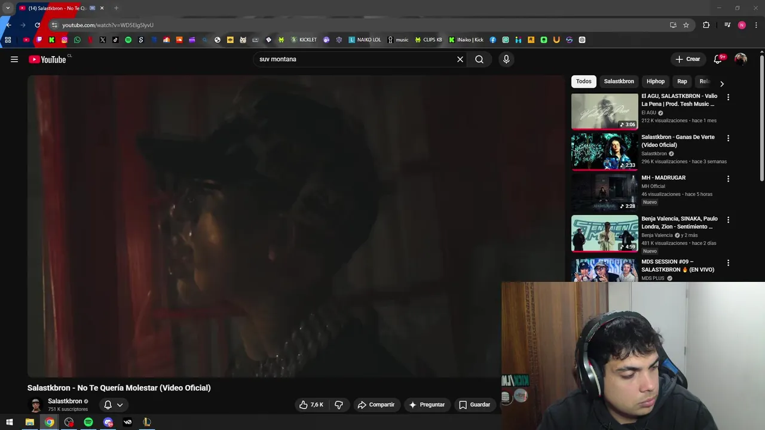Dislike the video with thumbs down
This screenshot has width=765, height=430.
[339, 404]
